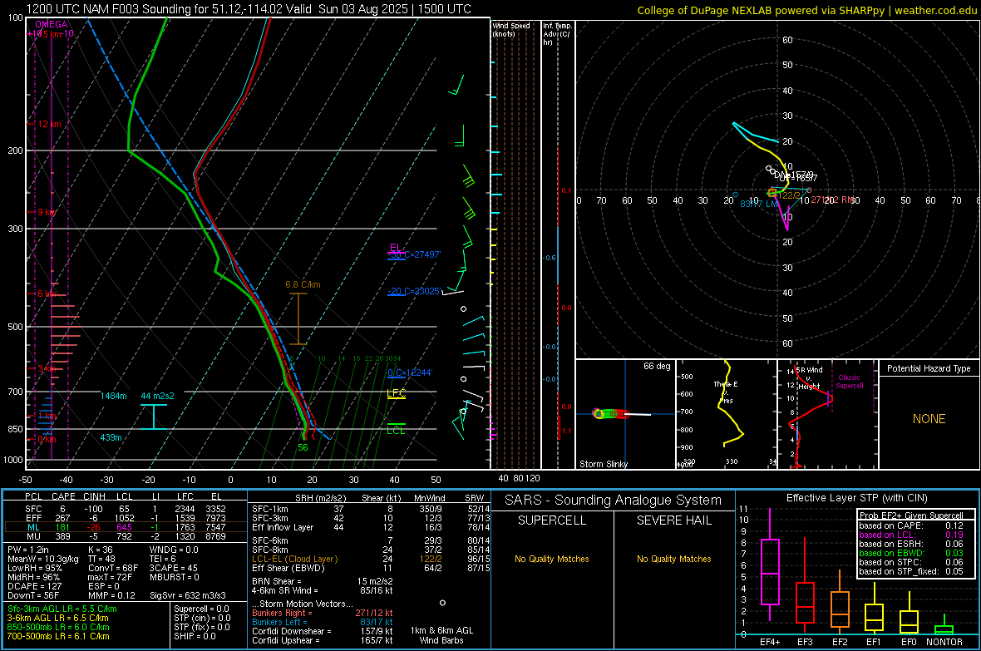Click the 'Eff Inflow Layer' row label
Image resolution: width=981 pixels, height=651 pixels.
(283, 527)
